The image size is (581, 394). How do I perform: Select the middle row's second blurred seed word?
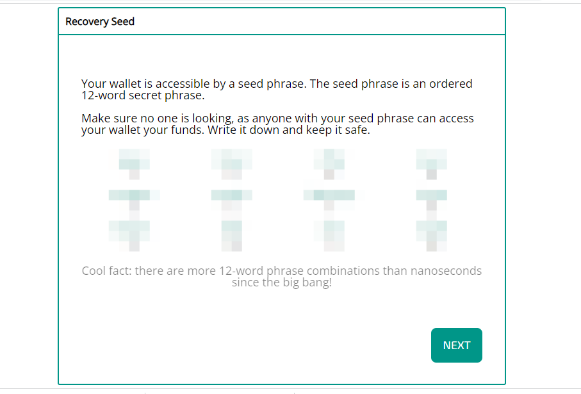[x=231, y=196]
